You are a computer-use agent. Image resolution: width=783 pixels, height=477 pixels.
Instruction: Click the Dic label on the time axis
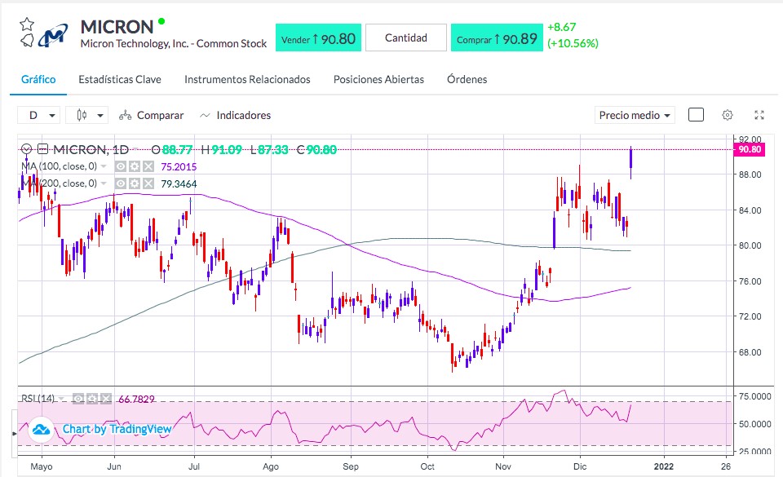click(580, 466)
